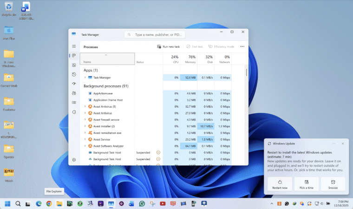The image size is (353, 209).
Task: Expand the Avast Installer (2) group
Action: tap(85, 126)
